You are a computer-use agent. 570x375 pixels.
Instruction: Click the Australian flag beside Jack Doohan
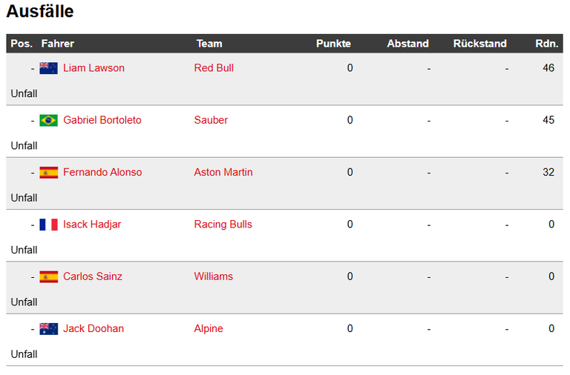tap(49, 329)
